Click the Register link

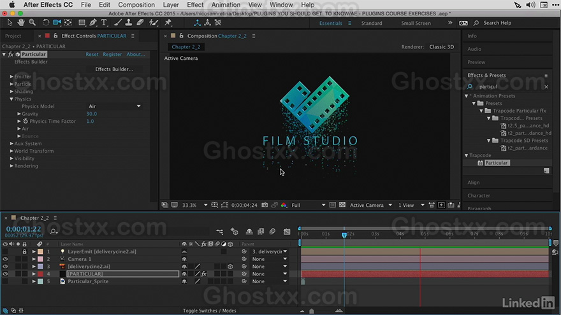(112, 54)
